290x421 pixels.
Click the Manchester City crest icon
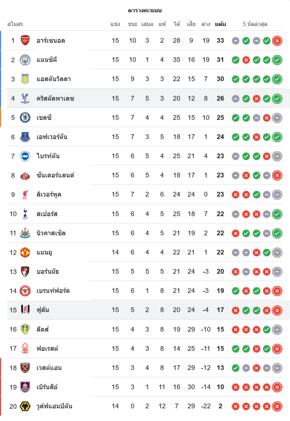pyautogui.click(x=25, y=60)
